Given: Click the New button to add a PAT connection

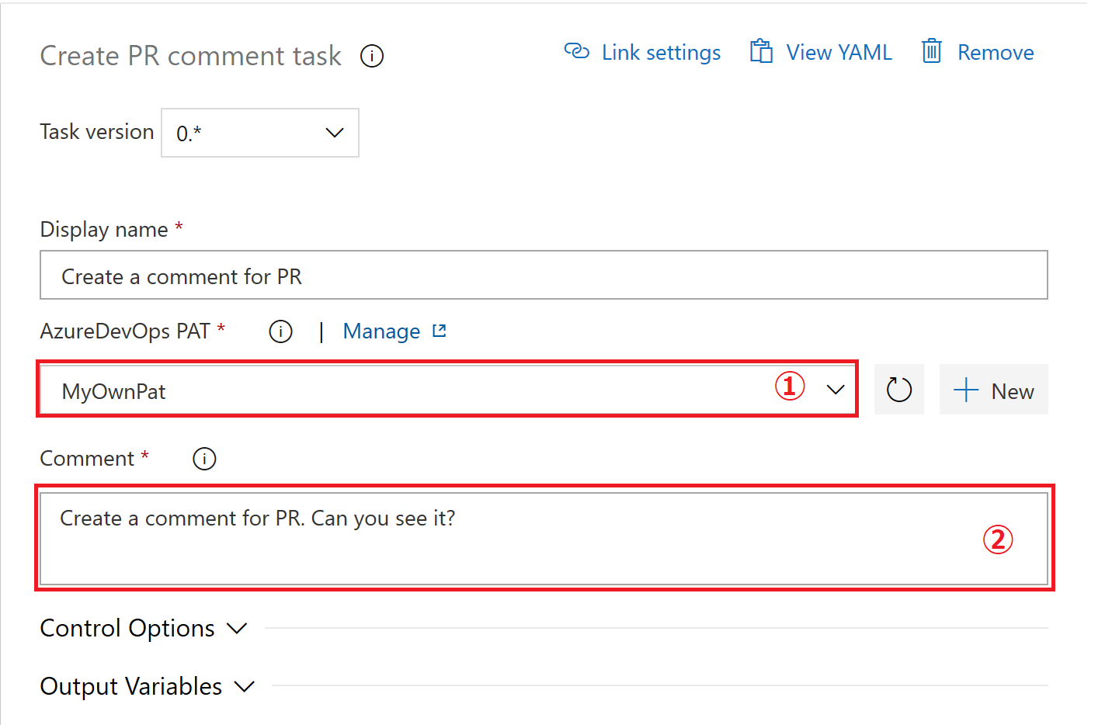Looking at the screenshot, I should point(994,390).
